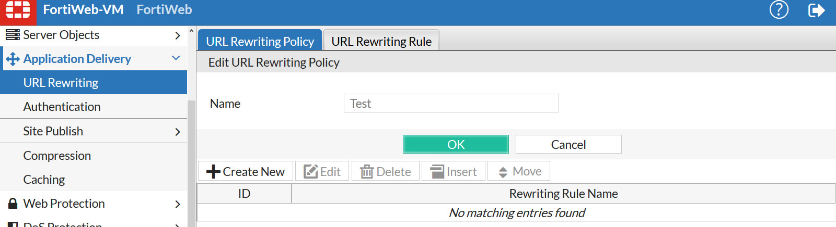Click the pencil icon on Edit
The width and height of the screenshot is (836, 227).
point(311,171)
